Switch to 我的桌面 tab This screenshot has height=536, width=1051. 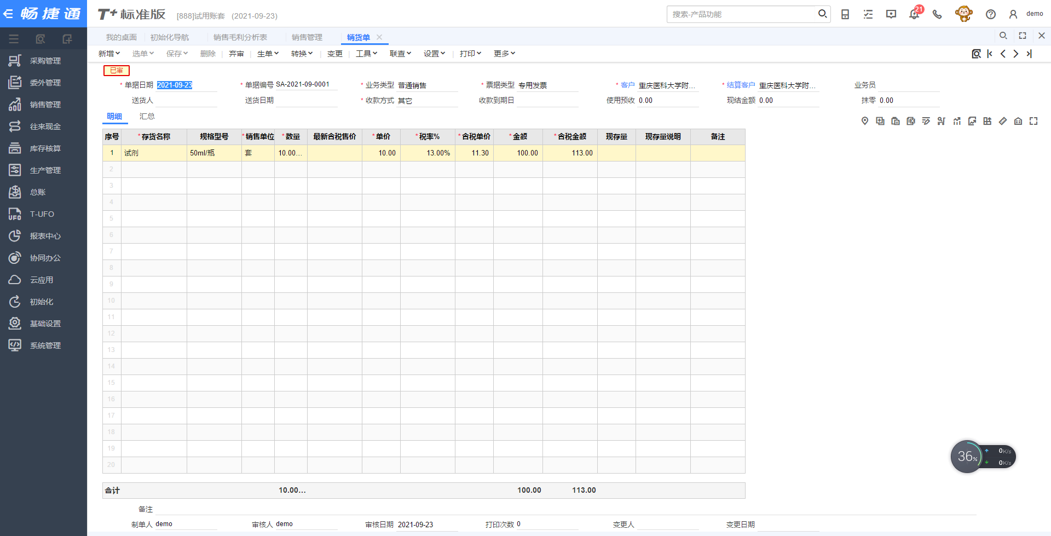coord(122,37)
